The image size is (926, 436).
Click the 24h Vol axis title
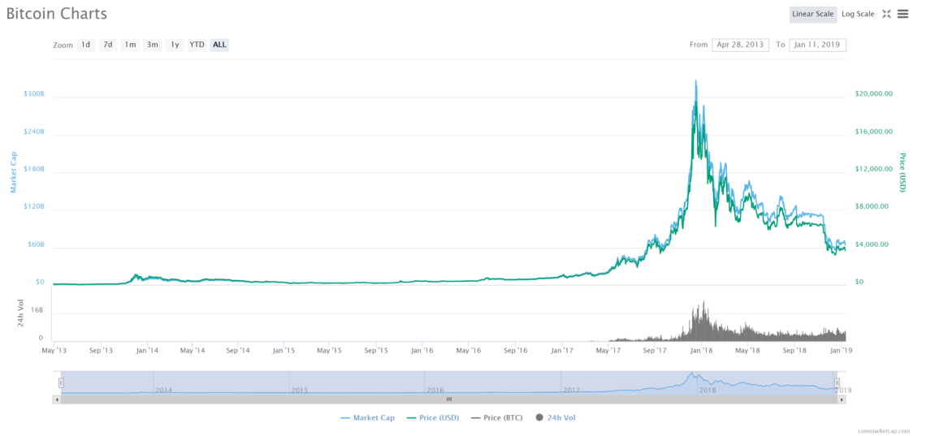[x=20, y=313]
